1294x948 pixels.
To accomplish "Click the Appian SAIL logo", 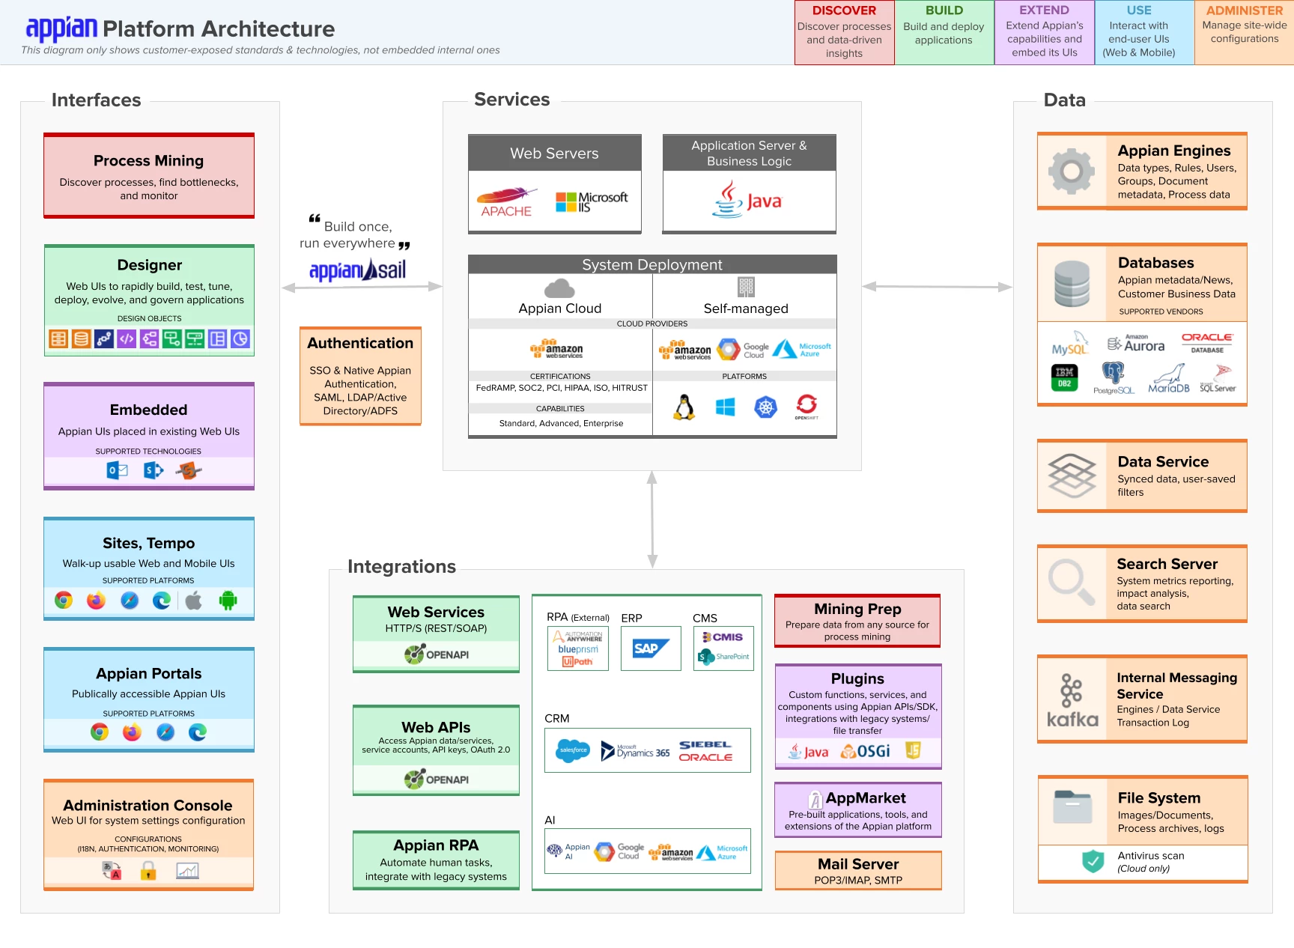I will tap(358, 270).
